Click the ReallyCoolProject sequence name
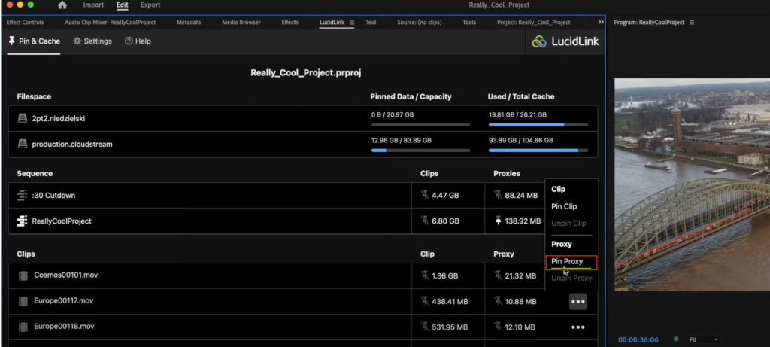Image resolution: width=770 pixels, height=347 pixels. (62, 221)
